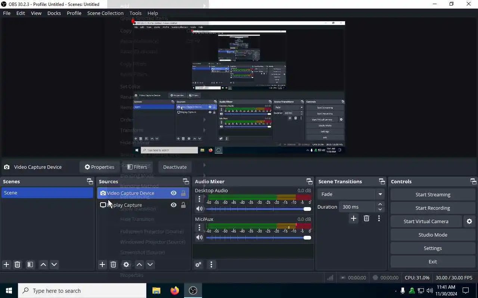This screenshot has width=478, height=298.
Task: Move source down arrow in Sources panel
Action: 150,264
